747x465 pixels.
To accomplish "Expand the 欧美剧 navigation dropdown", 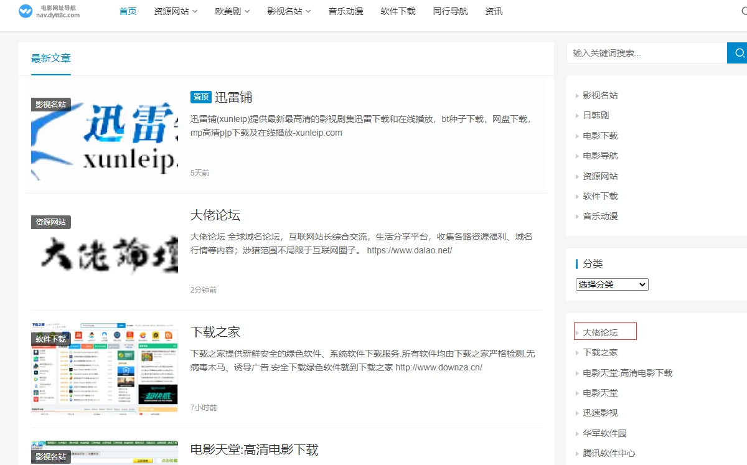I will (x=232, y=11).
